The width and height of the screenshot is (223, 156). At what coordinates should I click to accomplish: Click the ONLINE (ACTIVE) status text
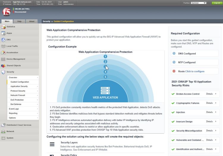click(22, 9)
